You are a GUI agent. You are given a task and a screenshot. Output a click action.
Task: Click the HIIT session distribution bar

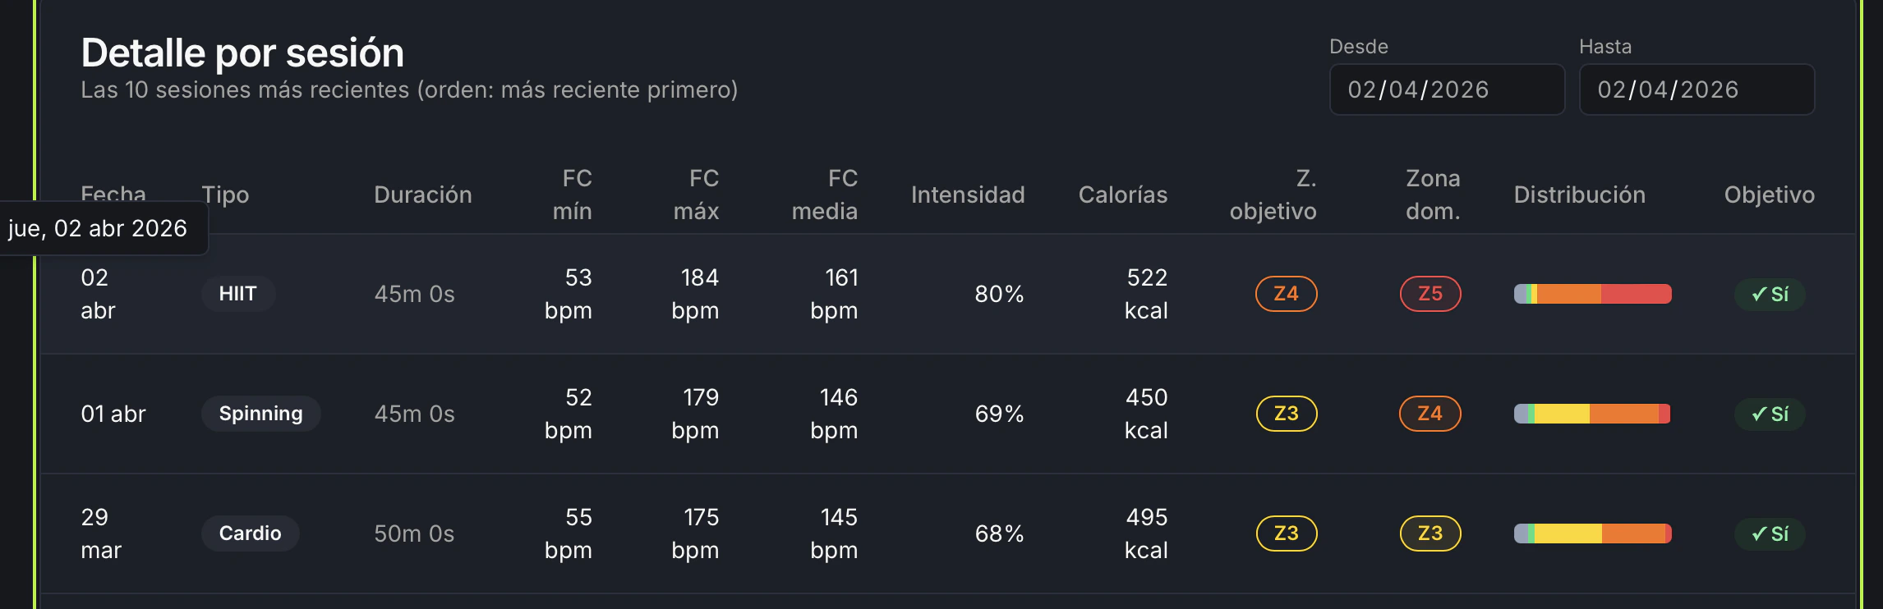pyautogui.click(x=1593, y=294)
